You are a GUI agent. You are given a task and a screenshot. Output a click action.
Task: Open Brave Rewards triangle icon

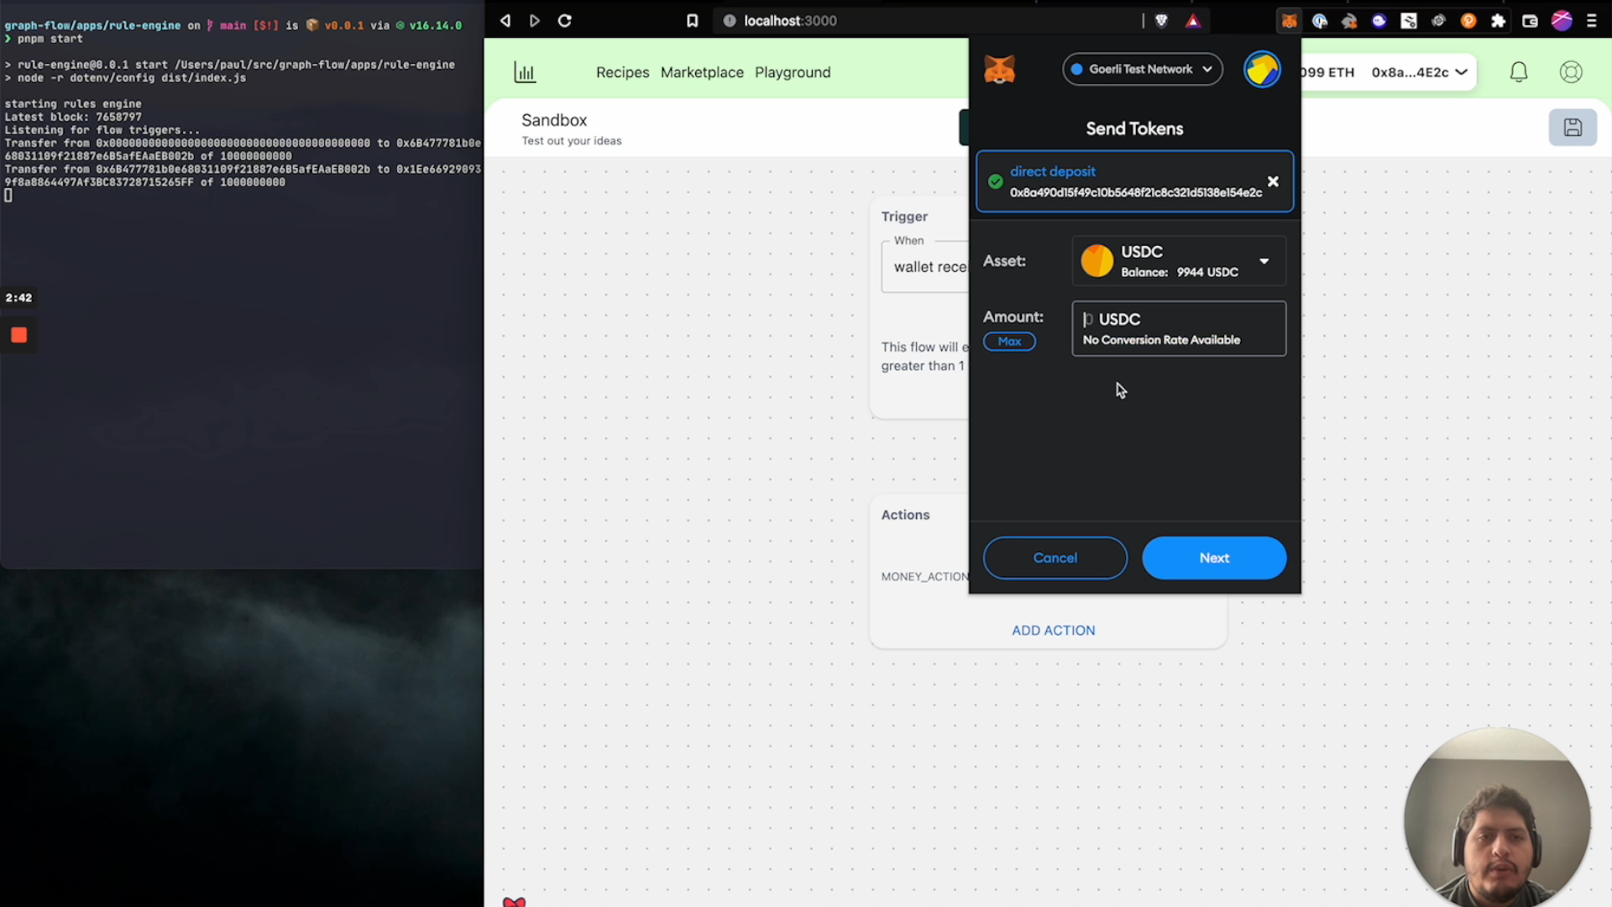1193,21
